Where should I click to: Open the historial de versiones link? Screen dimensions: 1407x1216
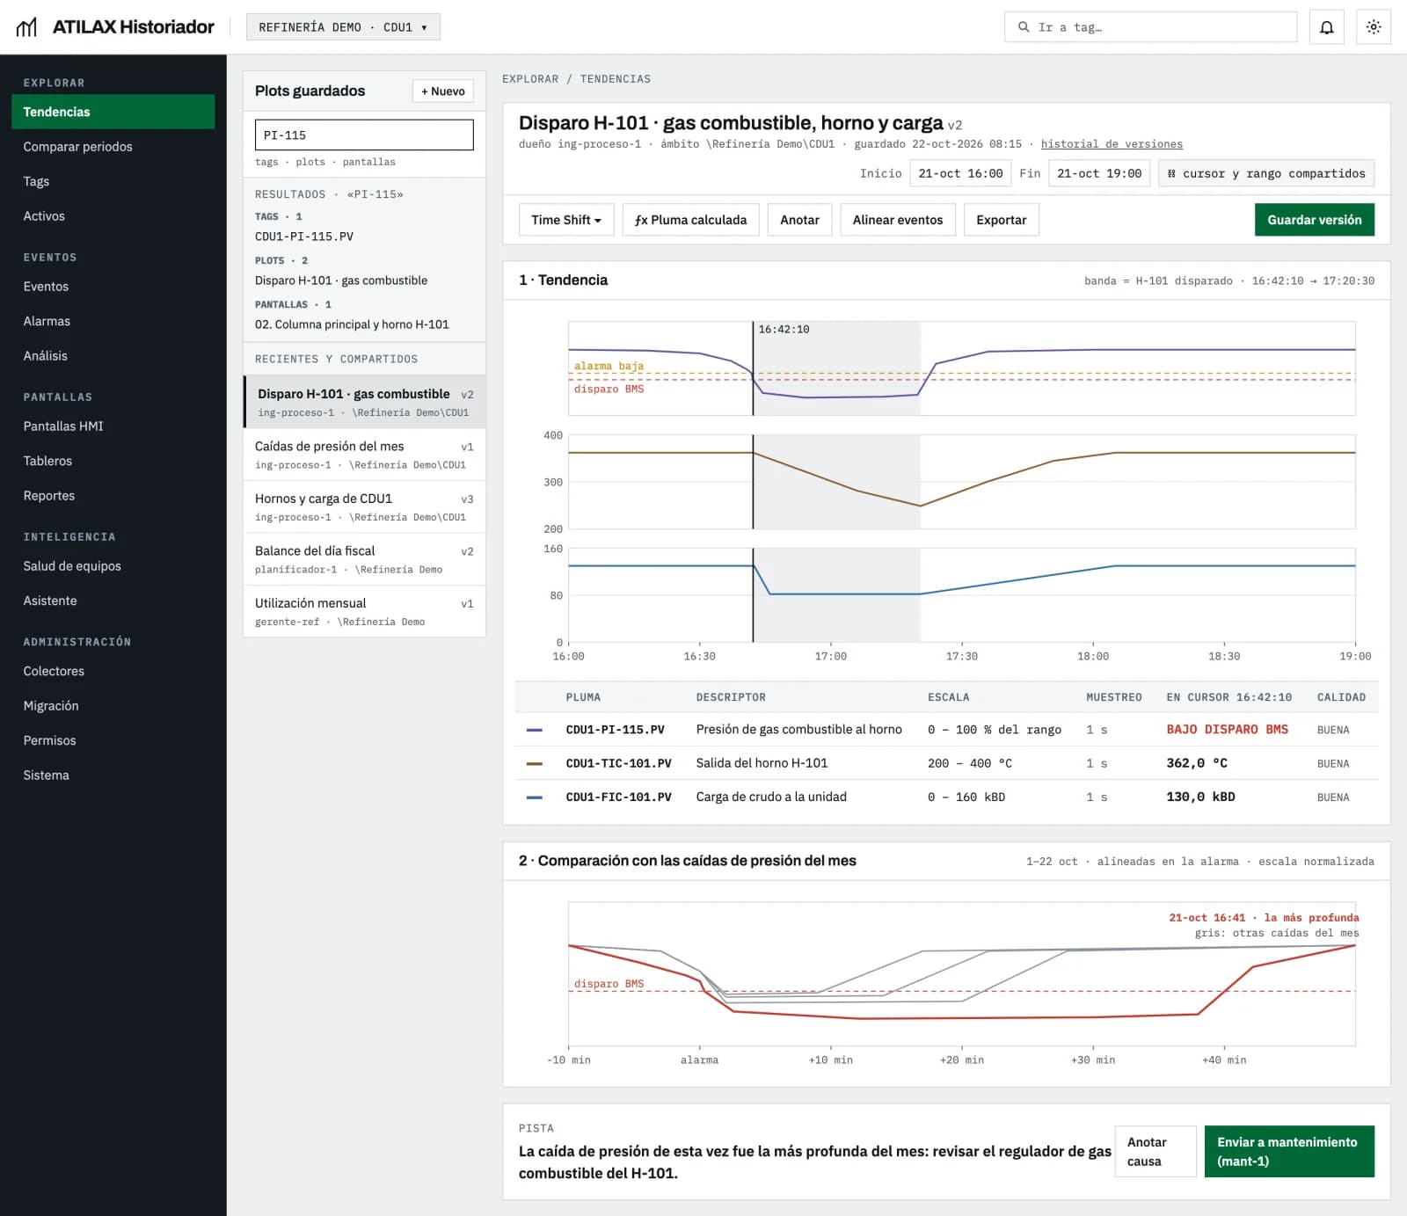pos(1112,144)
